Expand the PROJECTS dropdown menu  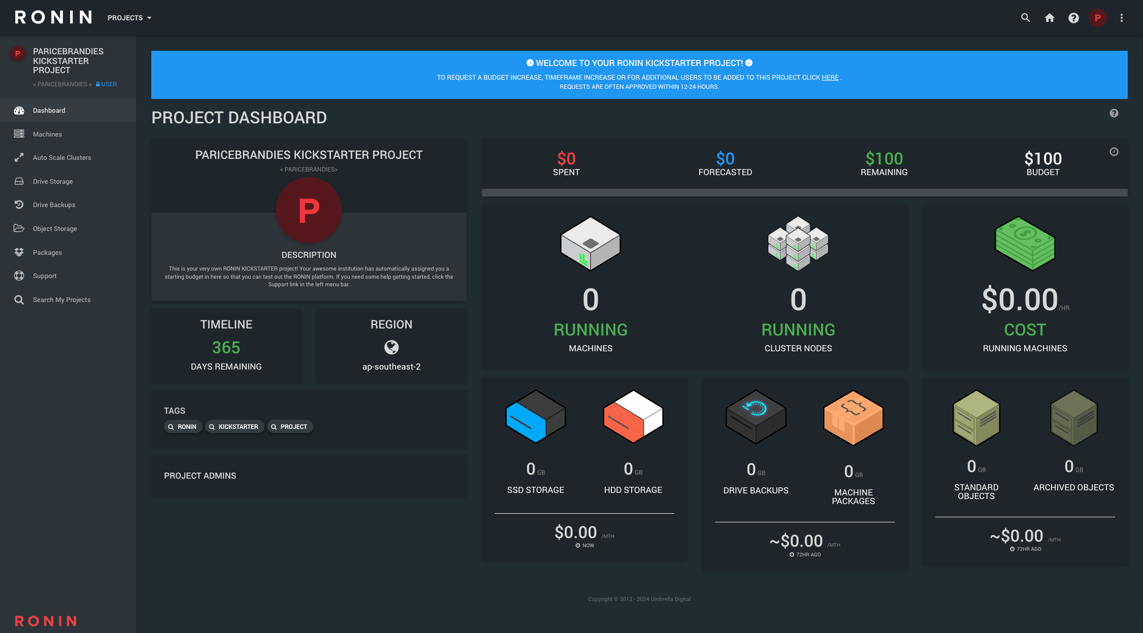[x=129, y=18]
